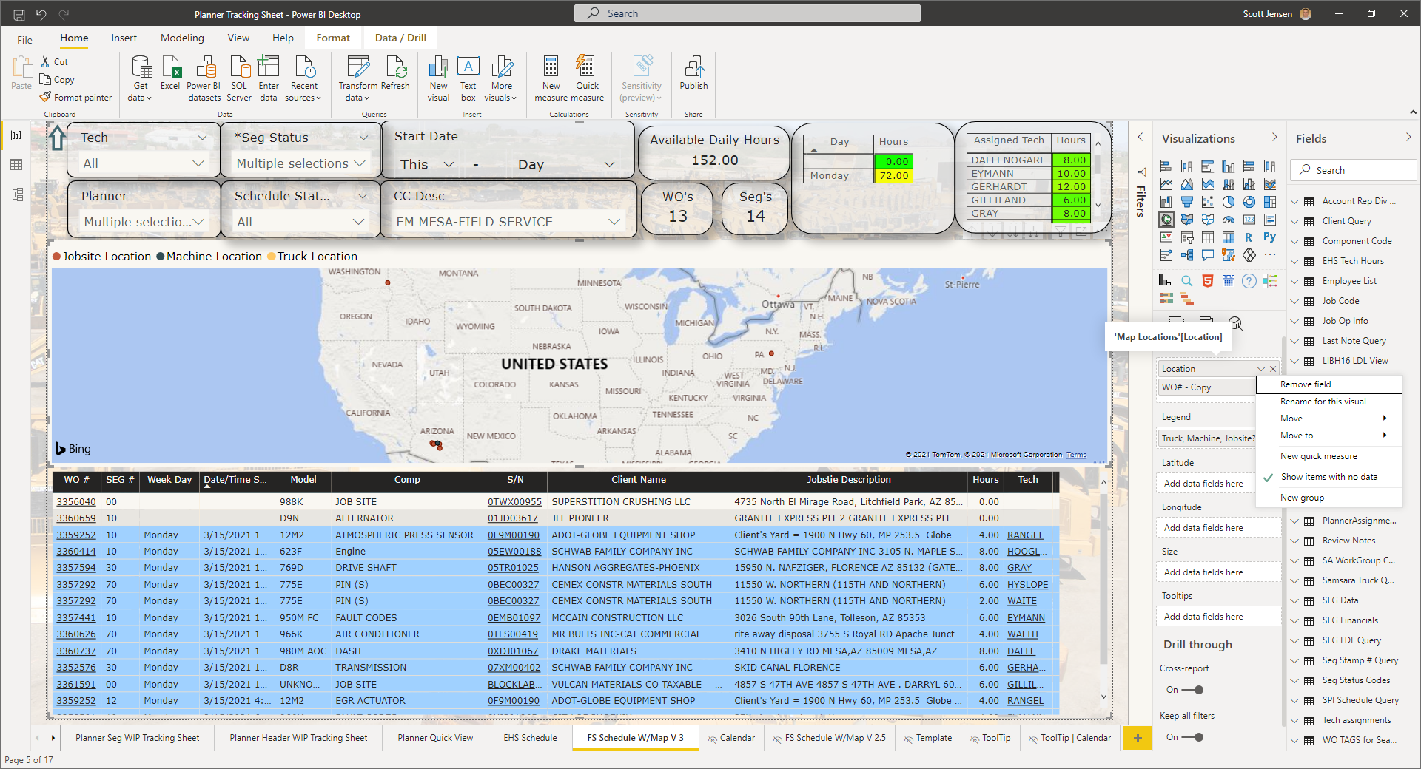The height and width of the screenshot is (769, 1421).
Task: Click serial number link 0TWX00955
Action: click(x=514, y=501)
